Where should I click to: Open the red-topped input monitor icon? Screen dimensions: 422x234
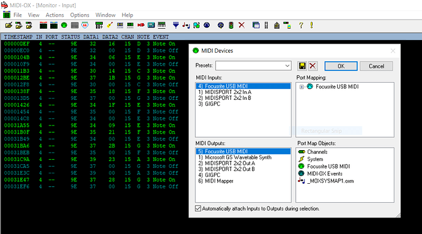(43, 25)
